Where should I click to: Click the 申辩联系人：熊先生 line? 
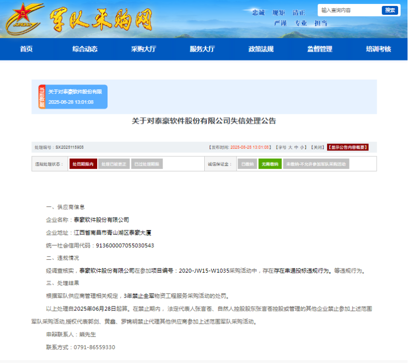(71, 335)
